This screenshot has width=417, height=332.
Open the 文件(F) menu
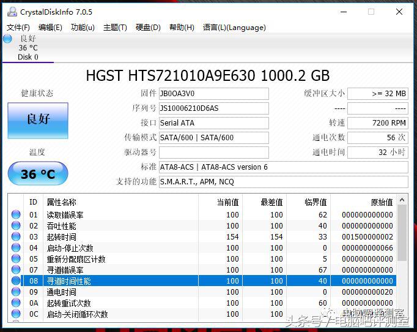pyautogui.click(x=18, y=28)
